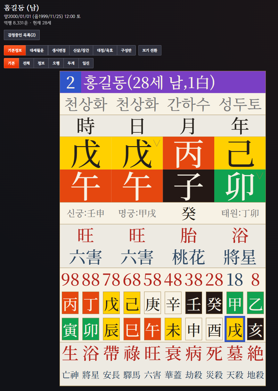This screenshot has width=278, height=391.
Task: Click daeun age 8
Action: click(x=255, y=280)
